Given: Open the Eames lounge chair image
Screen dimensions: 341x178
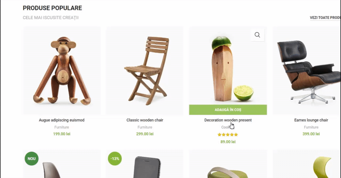Looking at the screenshot, I should (307, 71).
